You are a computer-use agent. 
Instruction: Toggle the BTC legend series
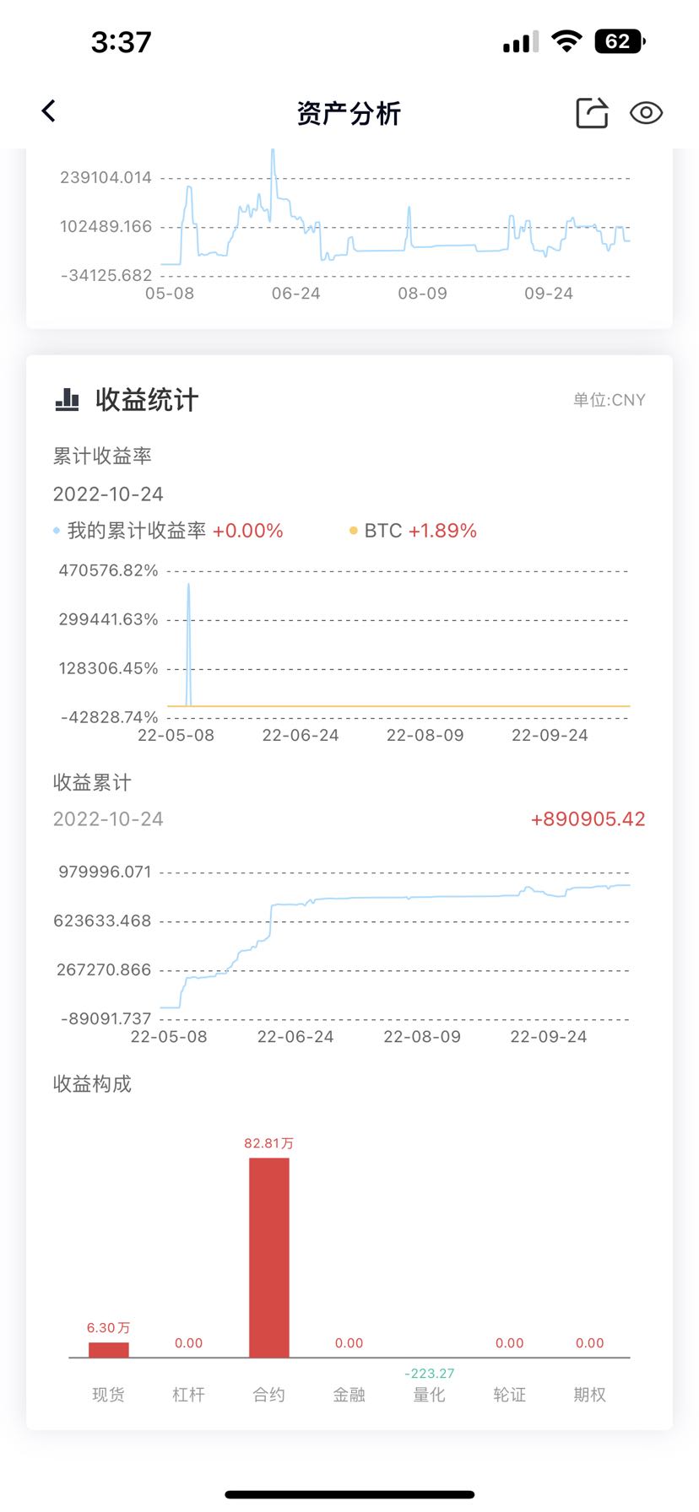click(x=414, y=531)
